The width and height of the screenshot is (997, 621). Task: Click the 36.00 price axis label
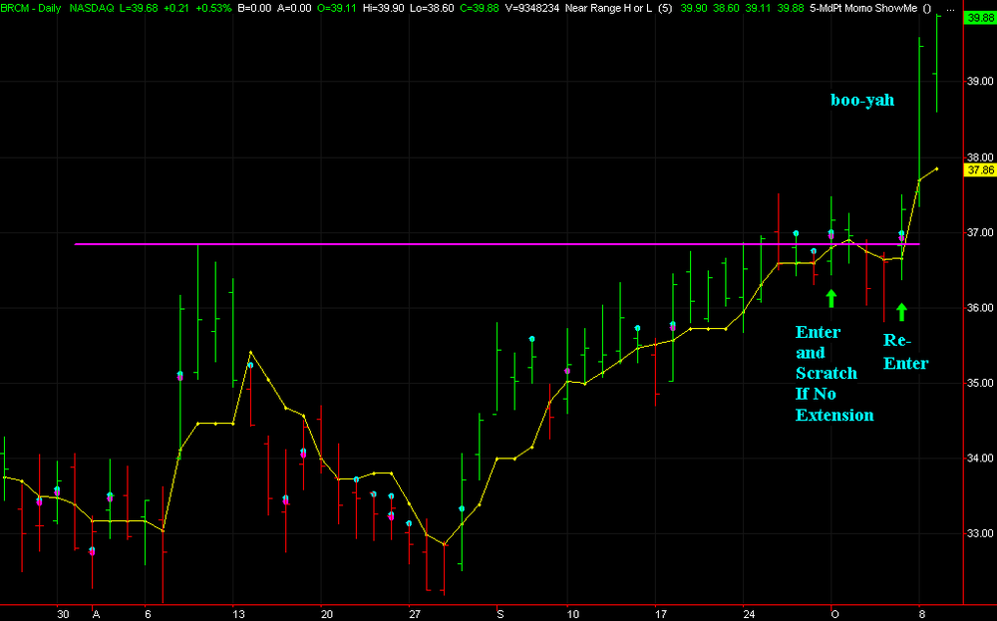[979, 308]
